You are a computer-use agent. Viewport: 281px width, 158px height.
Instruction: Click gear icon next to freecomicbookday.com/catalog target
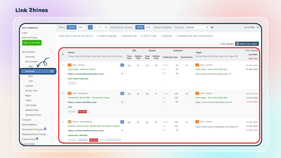point(237,126)
